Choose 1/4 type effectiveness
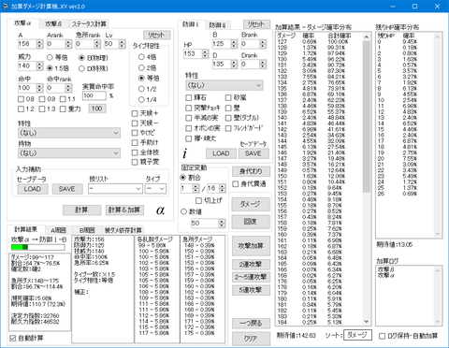Image resolution: width=449 pixels, height=348 pixels. pos(148,99)
